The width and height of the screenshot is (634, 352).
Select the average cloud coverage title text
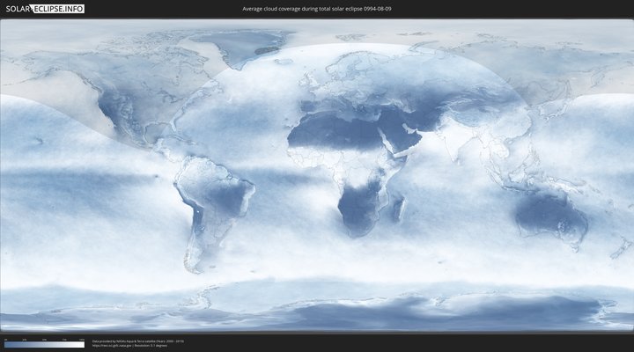pos(317,9)
